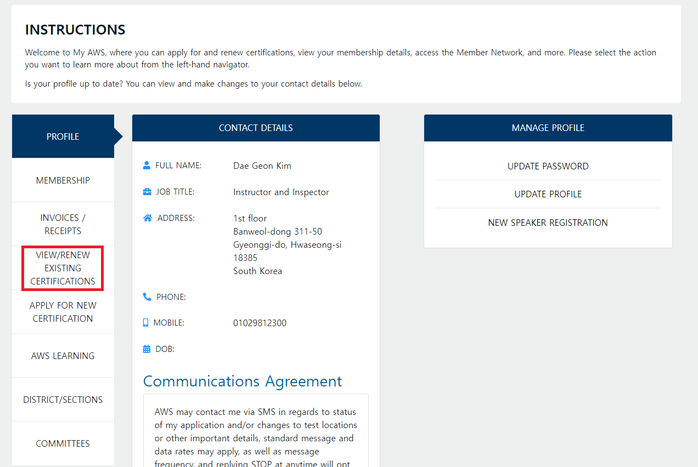
Task: Click the SMS agreement text box
Action: (256, 430)
